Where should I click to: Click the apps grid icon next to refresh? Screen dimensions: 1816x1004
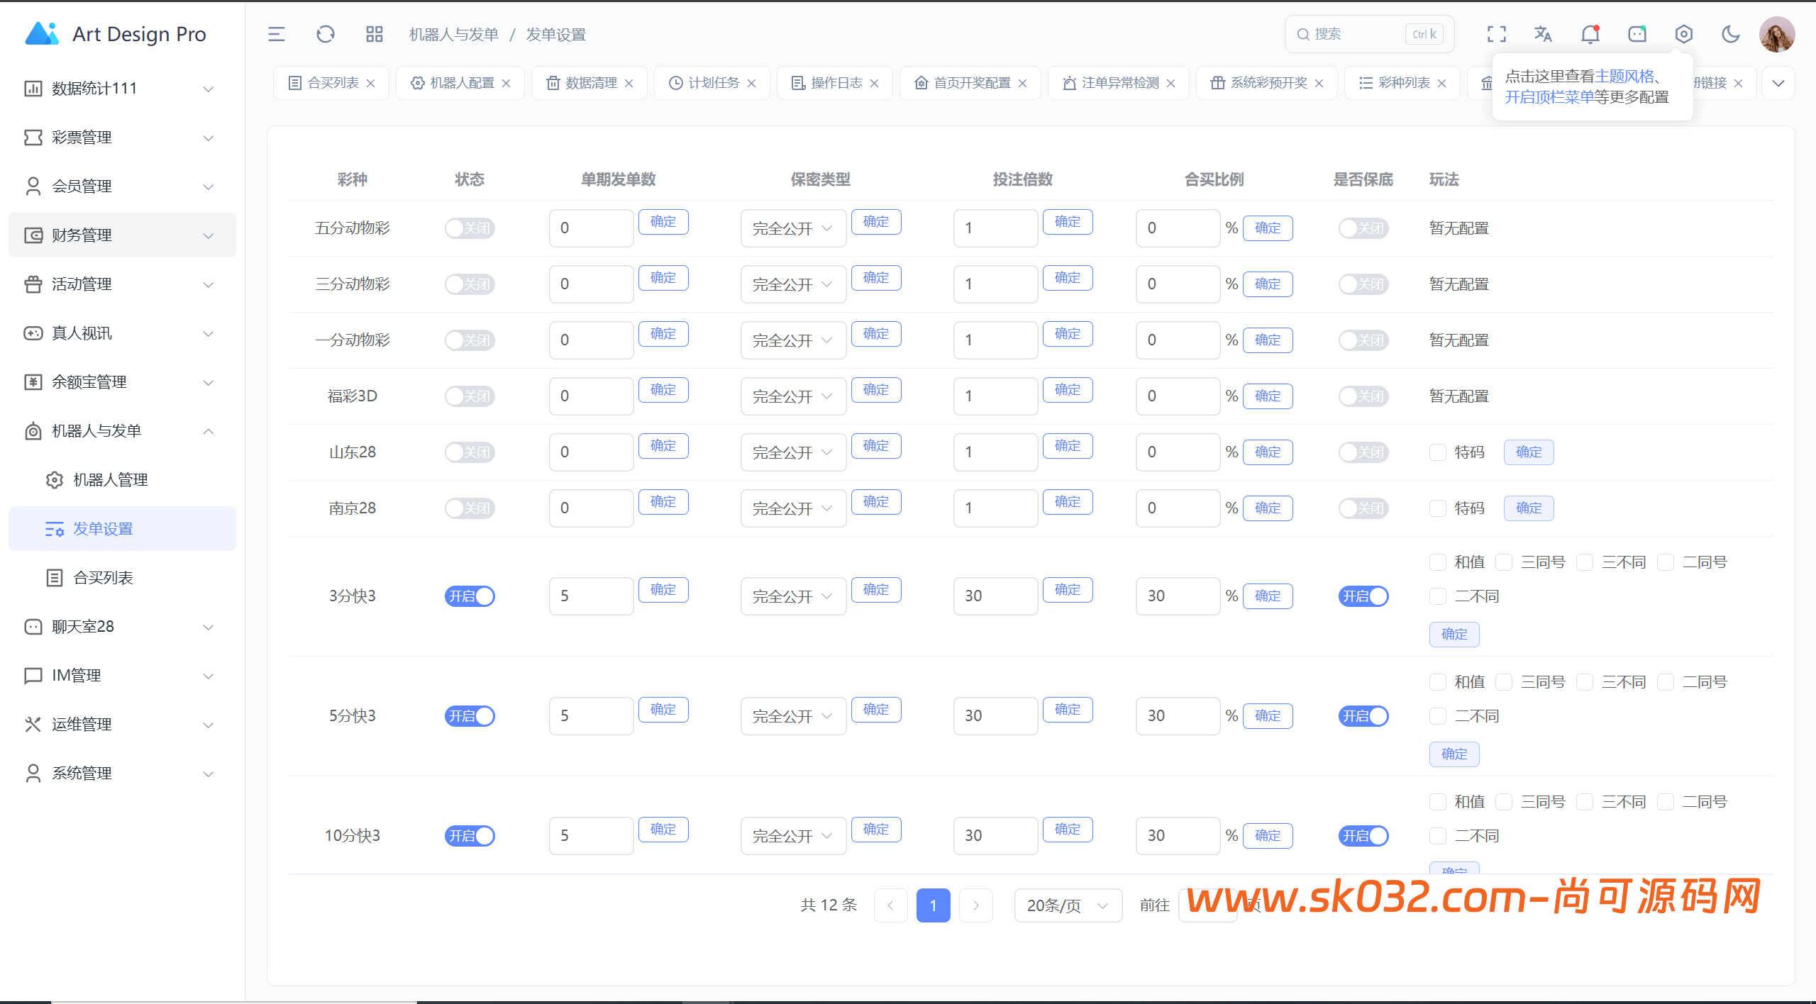[x=374, y=33]
